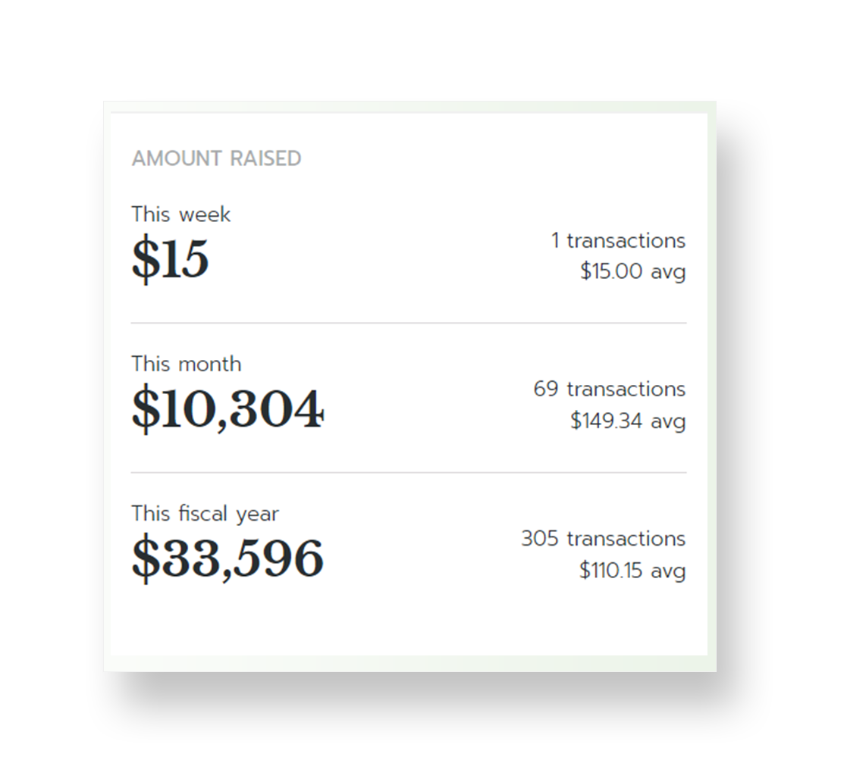Click divider line below This week
Image resolution: width=844 pixels, height=782 pixels.
point(408,323)
